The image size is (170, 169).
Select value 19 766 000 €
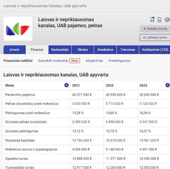pyautogui.click(x=82, y=140)
